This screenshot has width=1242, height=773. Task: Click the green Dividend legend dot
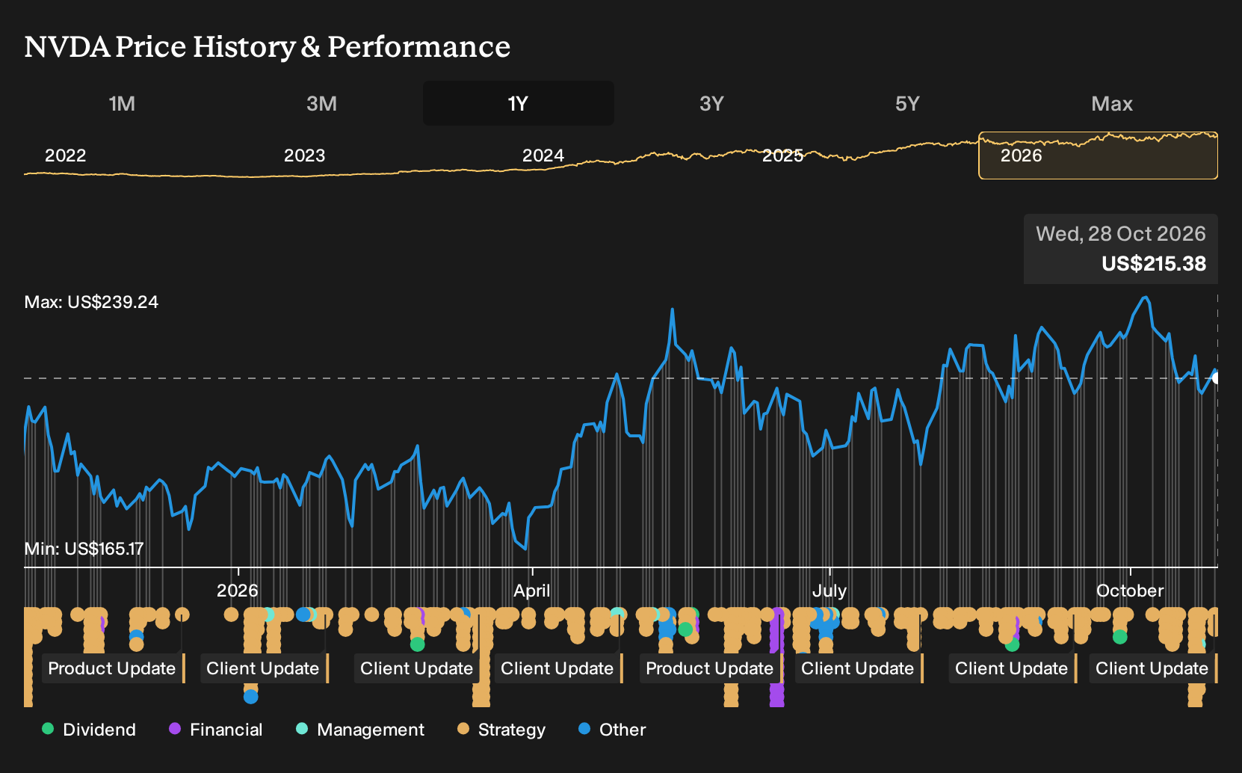click(x=48, y=729)
